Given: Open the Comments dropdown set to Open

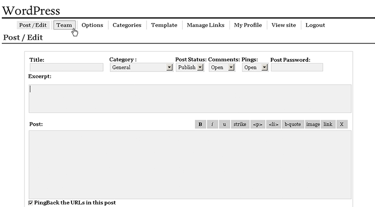Looking at the screenshot, I should [x=222, y=67].
